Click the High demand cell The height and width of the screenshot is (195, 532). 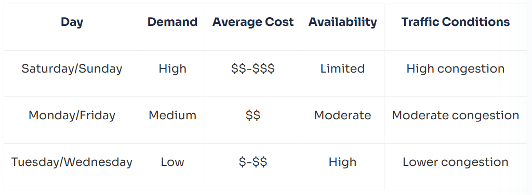(x=172, y=69)
